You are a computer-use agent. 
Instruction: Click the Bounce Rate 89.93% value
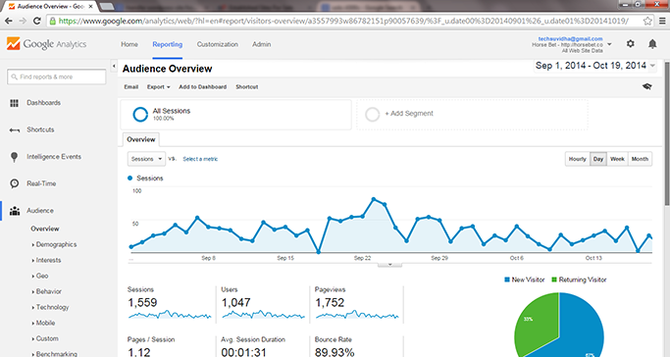[335, 352]
